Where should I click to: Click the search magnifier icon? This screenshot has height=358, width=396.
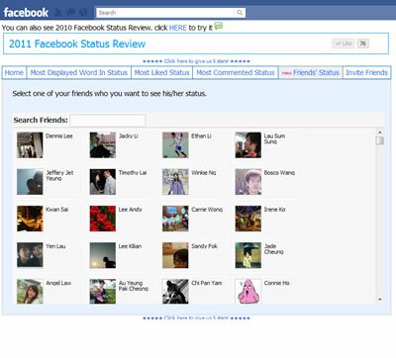tap(240, 13)
